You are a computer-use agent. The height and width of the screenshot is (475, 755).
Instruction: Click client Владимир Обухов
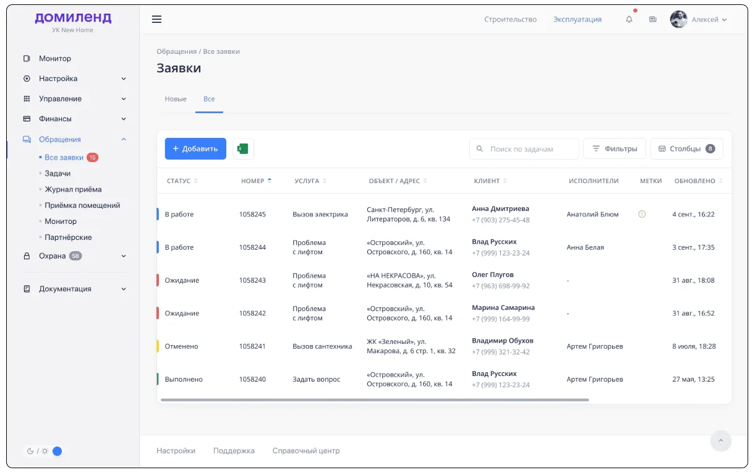click(502, 341)
